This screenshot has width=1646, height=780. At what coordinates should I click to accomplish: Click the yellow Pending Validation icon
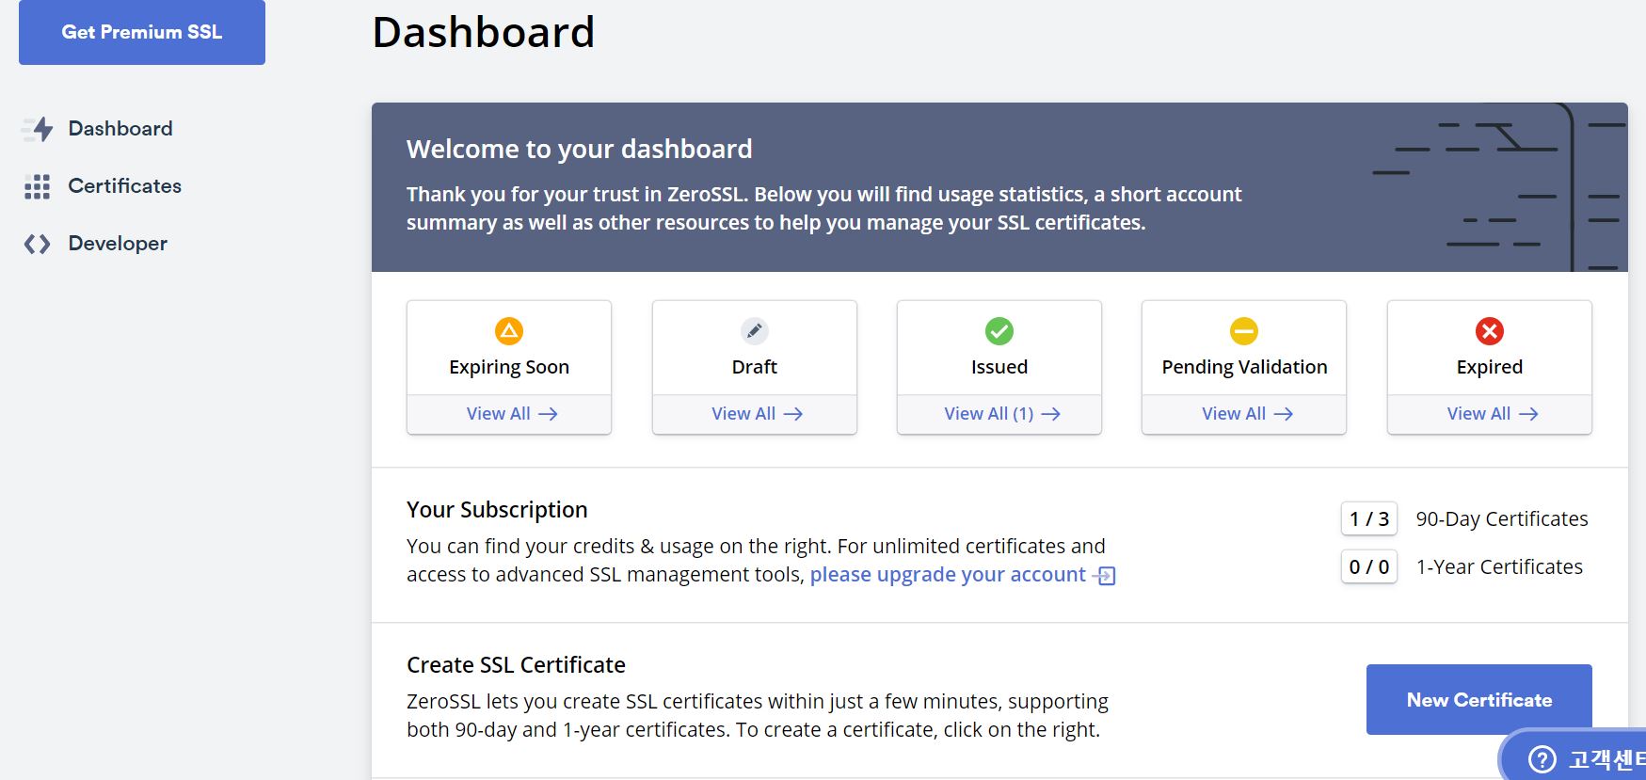1244,331
